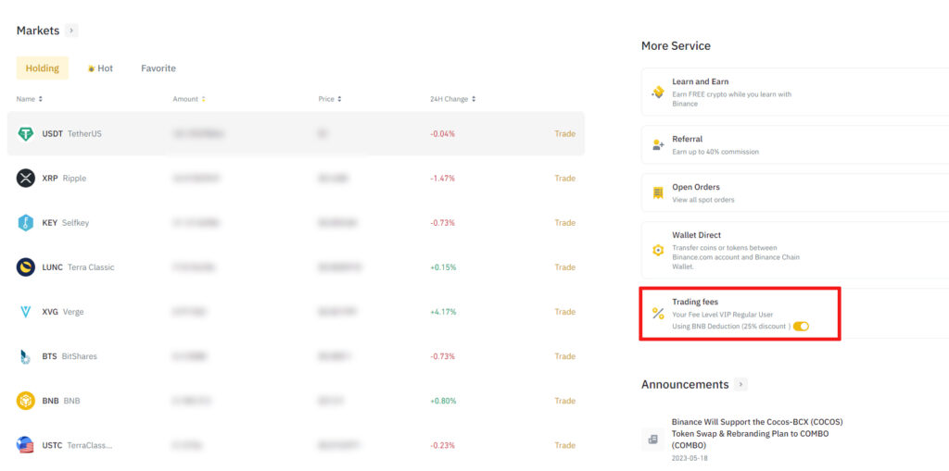Screen dimensions: 949x471
Task: Sort the list by Amount
Action: (x=189, y=99)
